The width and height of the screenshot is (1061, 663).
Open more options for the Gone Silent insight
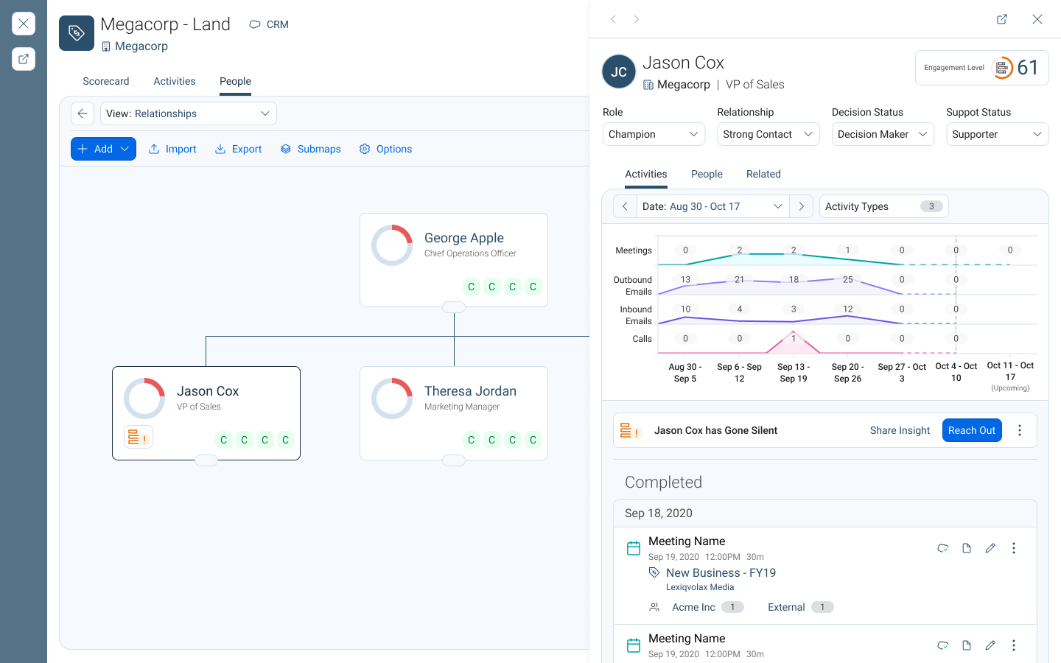tap(1020, 430)
